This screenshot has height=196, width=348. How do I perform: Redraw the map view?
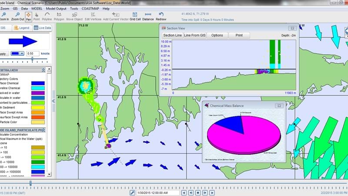click(161, 17)
